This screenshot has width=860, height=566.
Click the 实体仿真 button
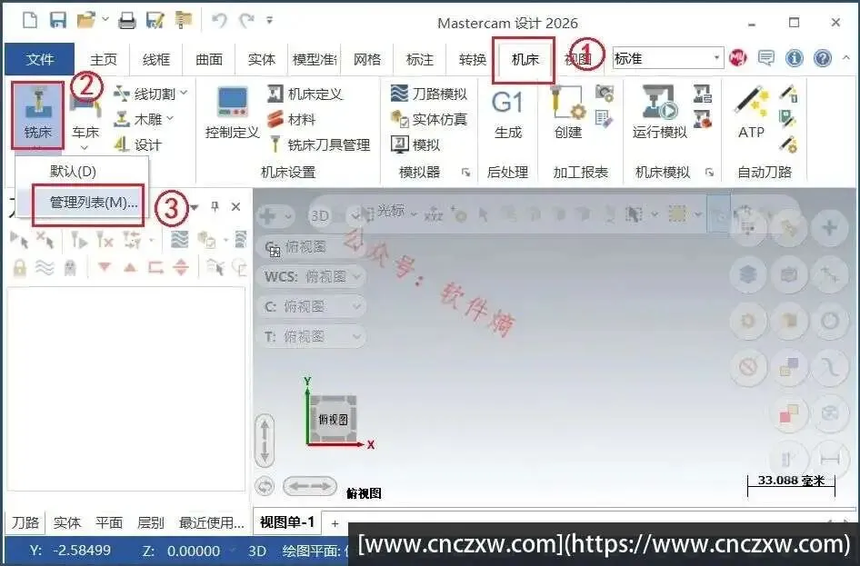click(429, 119)
